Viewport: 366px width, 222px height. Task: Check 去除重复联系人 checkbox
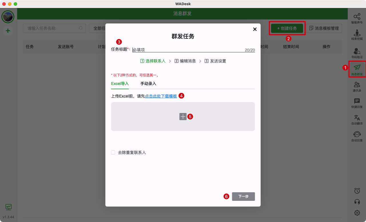click(x=113, y=152)
